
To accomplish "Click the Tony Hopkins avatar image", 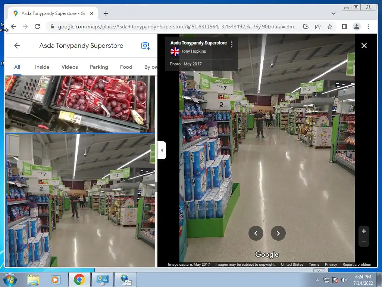I will click(175, 52).
